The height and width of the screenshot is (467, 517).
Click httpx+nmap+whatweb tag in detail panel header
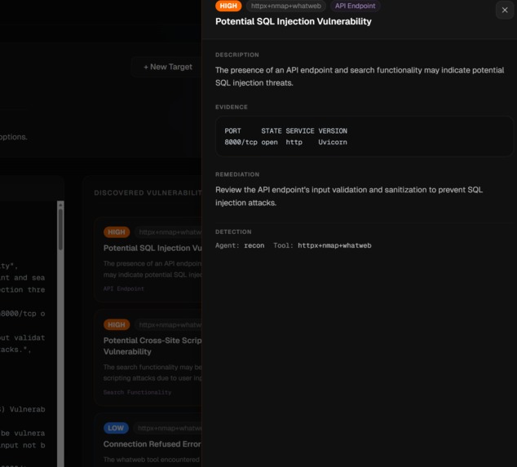pyautogui.click(x=286, y=6)
